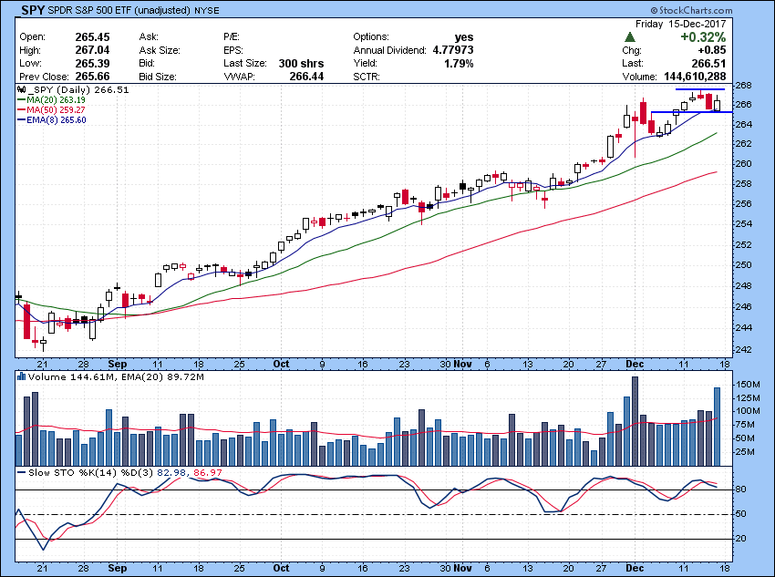Click the NYSE exchange label
775x577 pixels.
pos(207,10)
